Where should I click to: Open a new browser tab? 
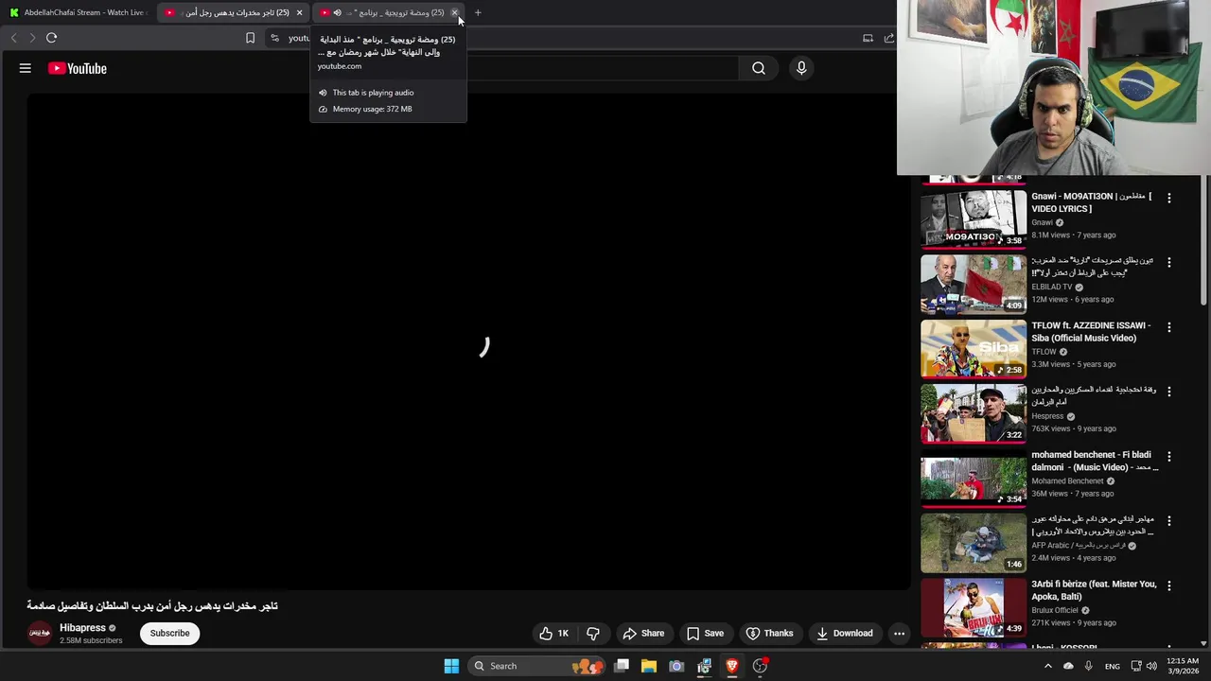pos(478,12)
